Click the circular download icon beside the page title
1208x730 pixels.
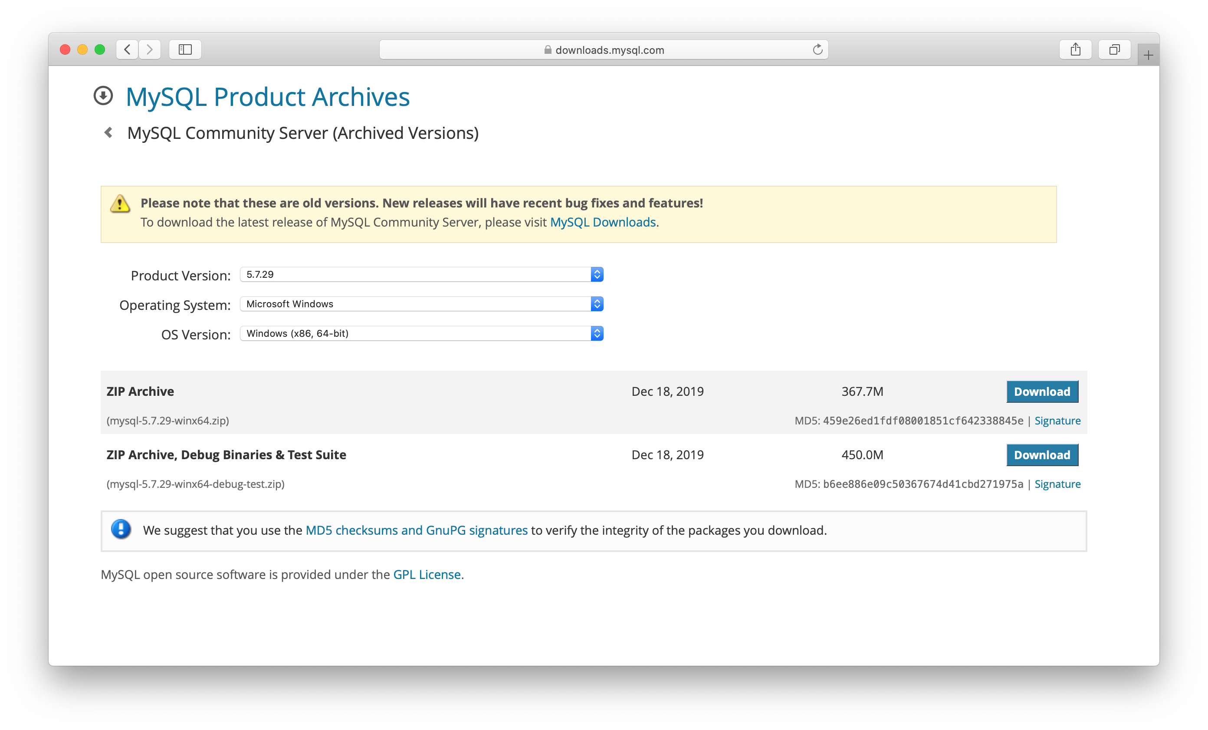(x=103, y=95)
